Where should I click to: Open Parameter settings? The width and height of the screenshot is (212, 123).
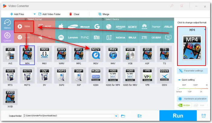coord(192,71)
